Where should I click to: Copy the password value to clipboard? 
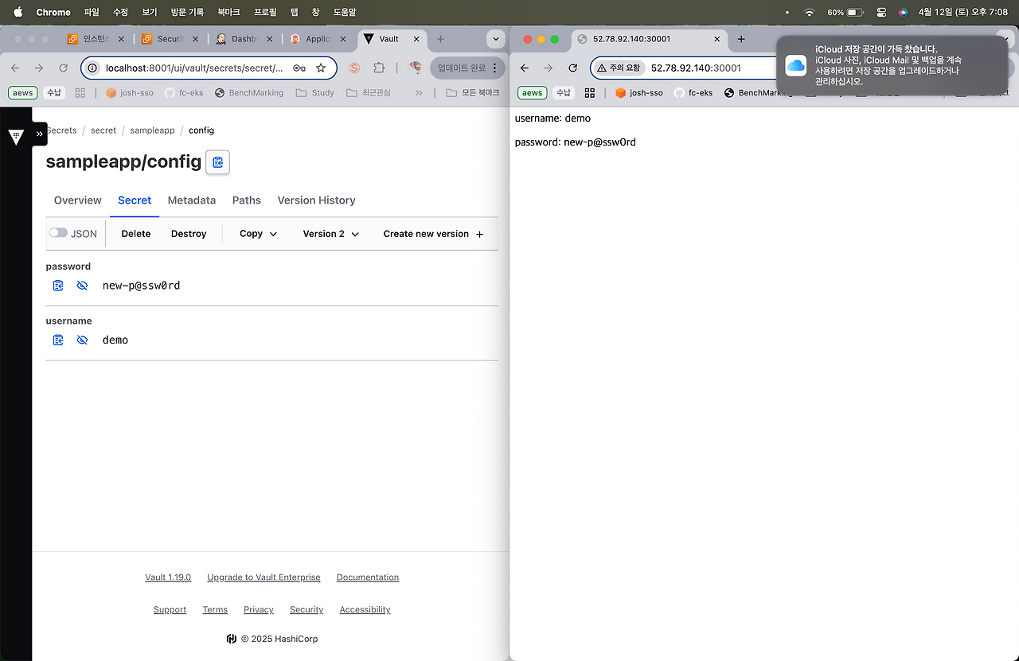(58, 286)
